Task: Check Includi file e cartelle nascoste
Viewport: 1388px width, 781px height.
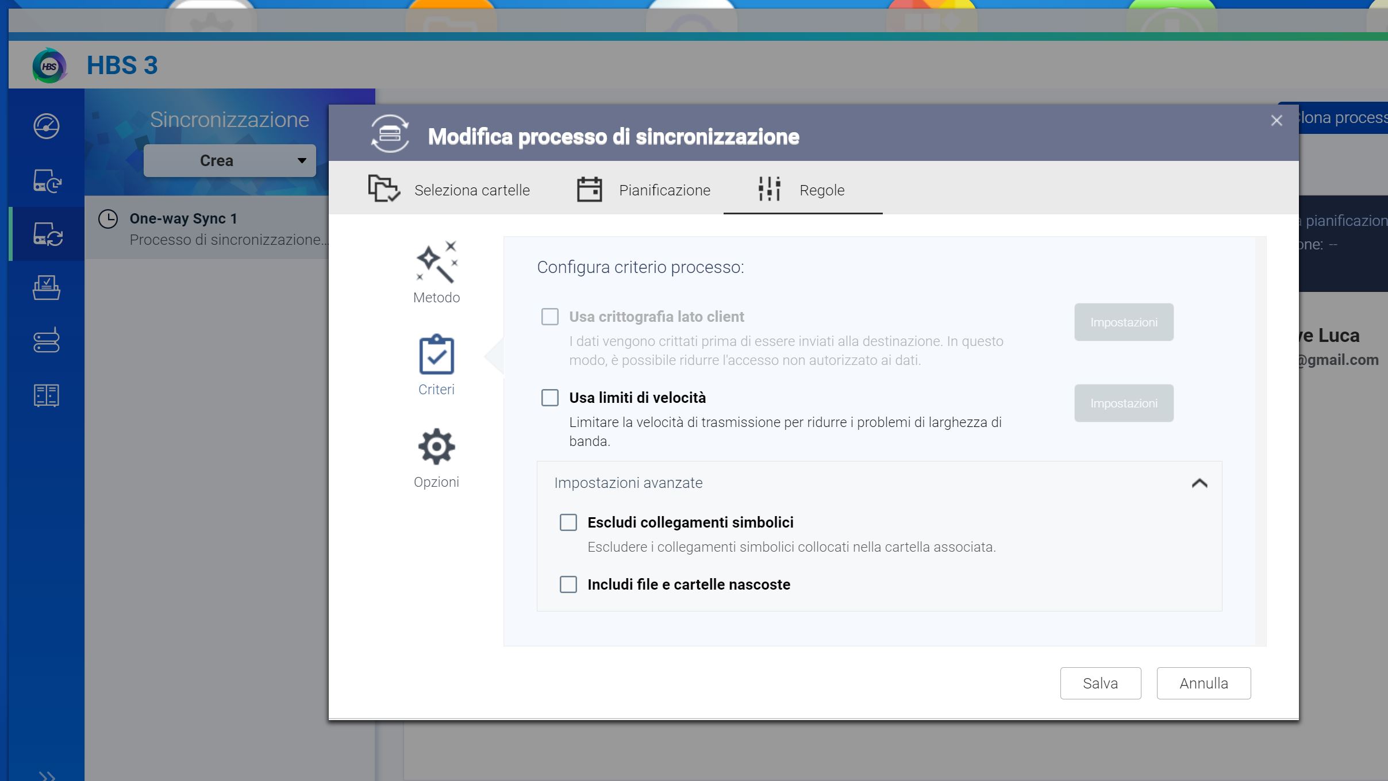Action: click(x=568, y=584)
